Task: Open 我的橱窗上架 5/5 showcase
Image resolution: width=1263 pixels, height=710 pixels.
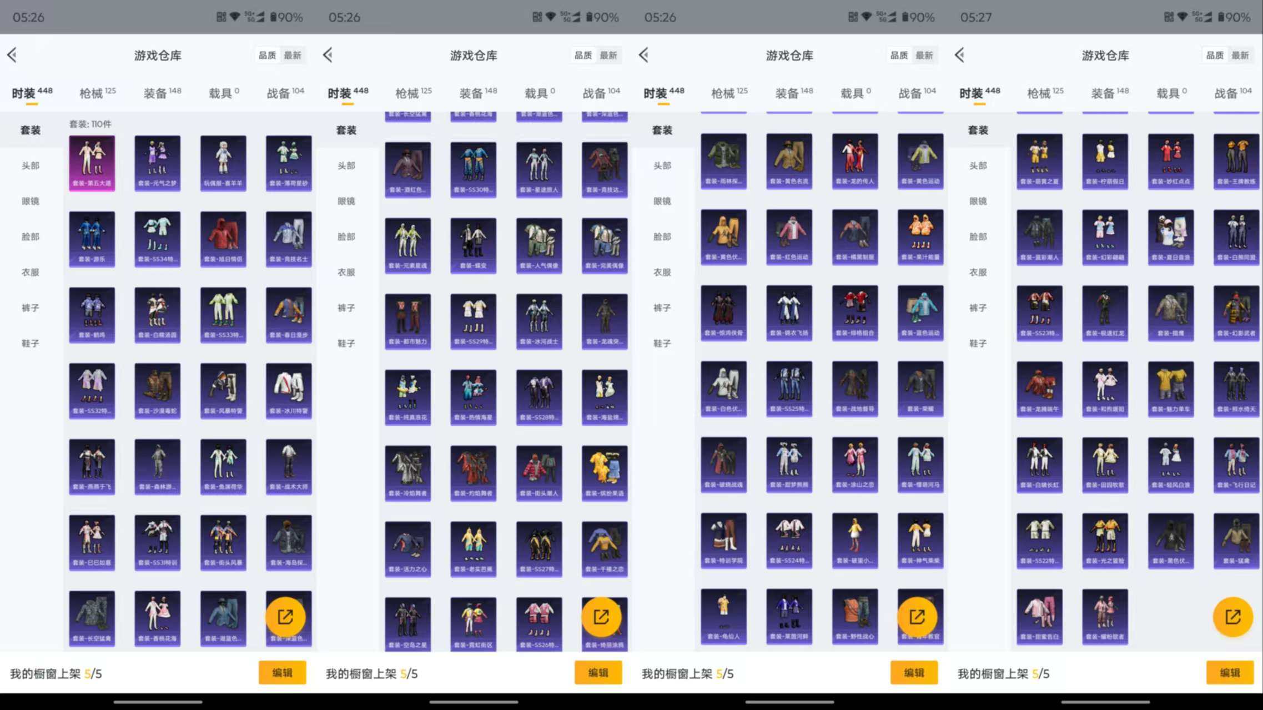Action: [56, 674]
